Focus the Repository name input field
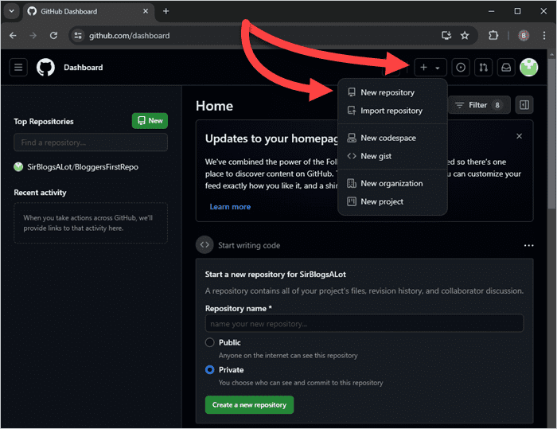Screen dimensions: 557x429 click(364, 323)
